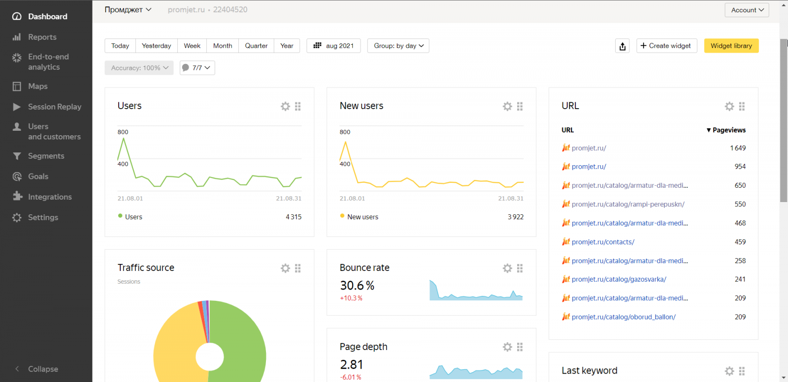Click Bounce rate sparkline chart

click(x=476, y=290)
